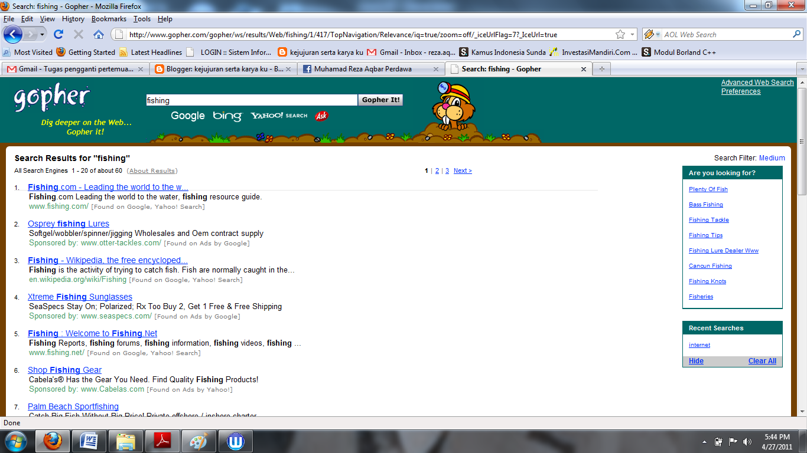Click the volume speaker tray icon
Viewport: 807px width, 453px height.
coord(747,441)
